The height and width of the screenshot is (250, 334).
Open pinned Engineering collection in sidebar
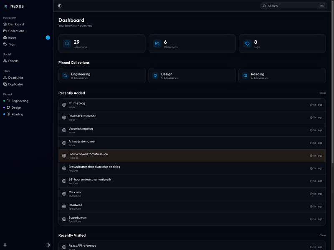tap(26, 101)
